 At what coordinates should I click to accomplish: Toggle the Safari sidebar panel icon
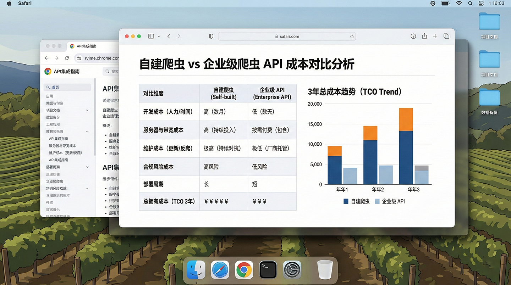150,36
